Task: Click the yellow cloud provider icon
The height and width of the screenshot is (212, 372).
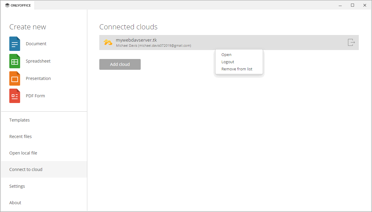Action: point(108,43)
